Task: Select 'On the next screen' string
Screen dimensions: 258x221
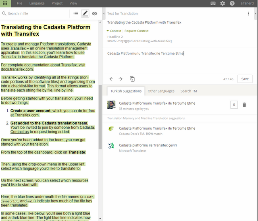Action: pos(45,182)
